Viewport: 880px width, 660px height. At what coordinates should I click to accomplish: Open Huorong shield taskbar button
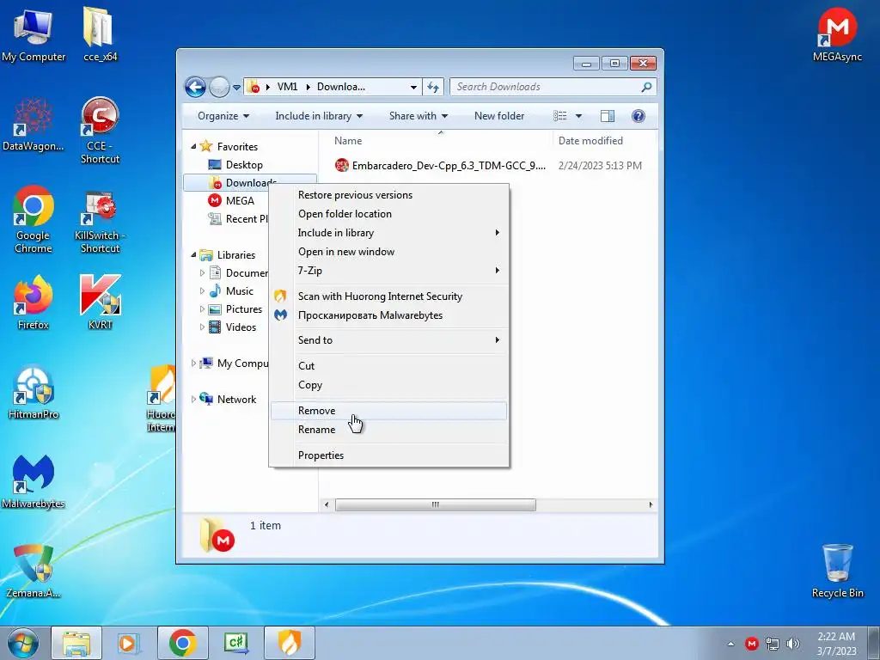[290, 643]
